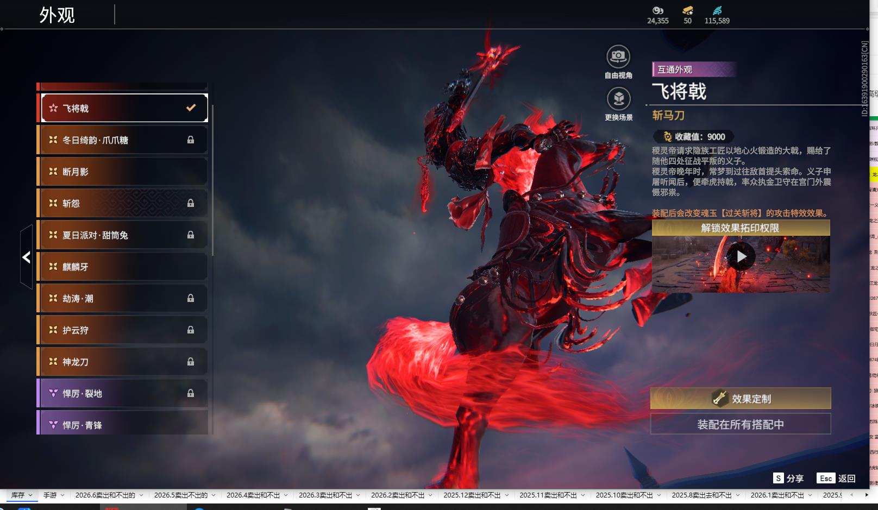Select the 悍厉·裂地 skin
This screenshot has height=510, width=878.
click(x=122, y=393)
